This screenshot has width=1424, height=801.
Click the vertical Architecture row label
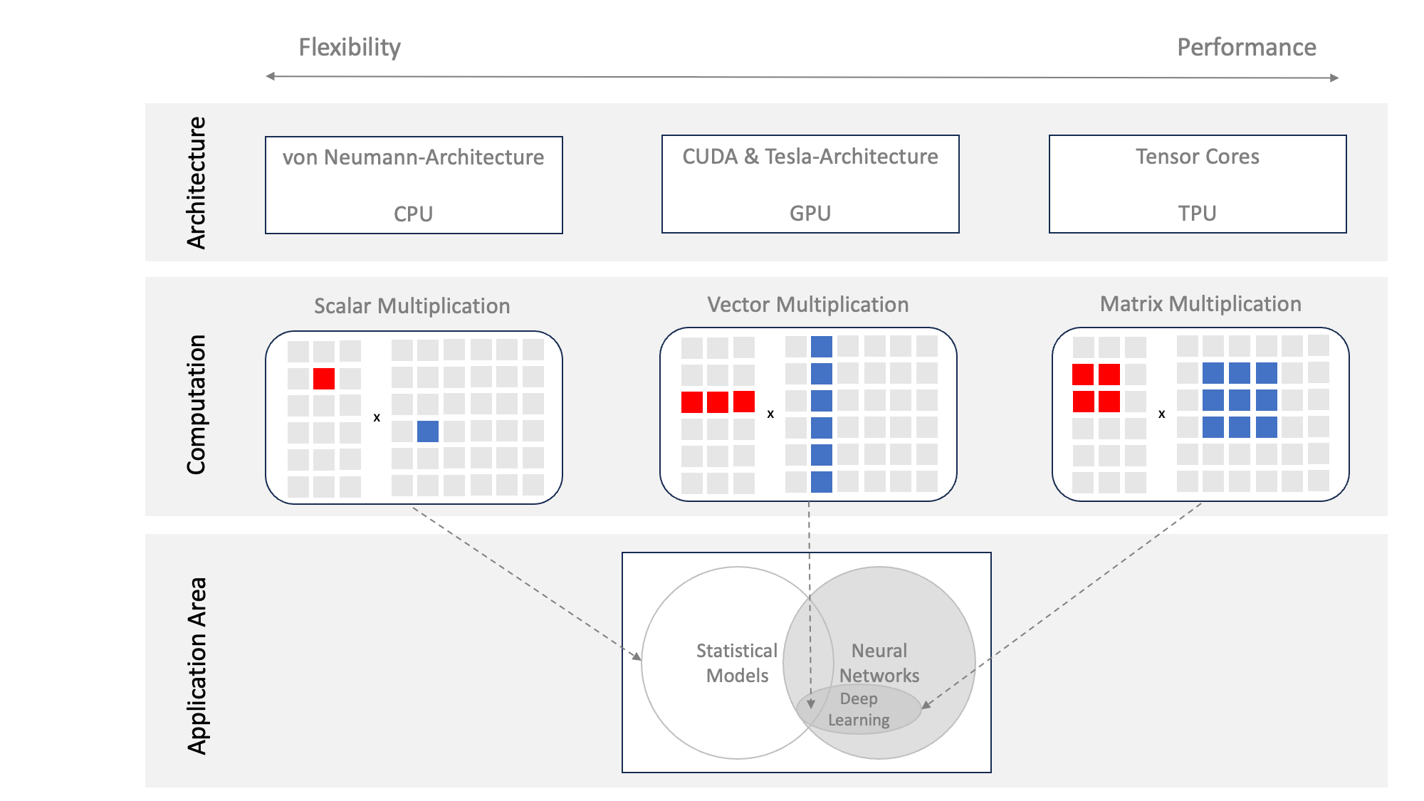click(x=196, y=183)
